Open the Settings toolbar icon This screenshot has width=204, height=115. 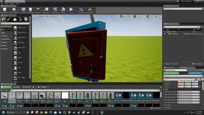click(38, 10)
